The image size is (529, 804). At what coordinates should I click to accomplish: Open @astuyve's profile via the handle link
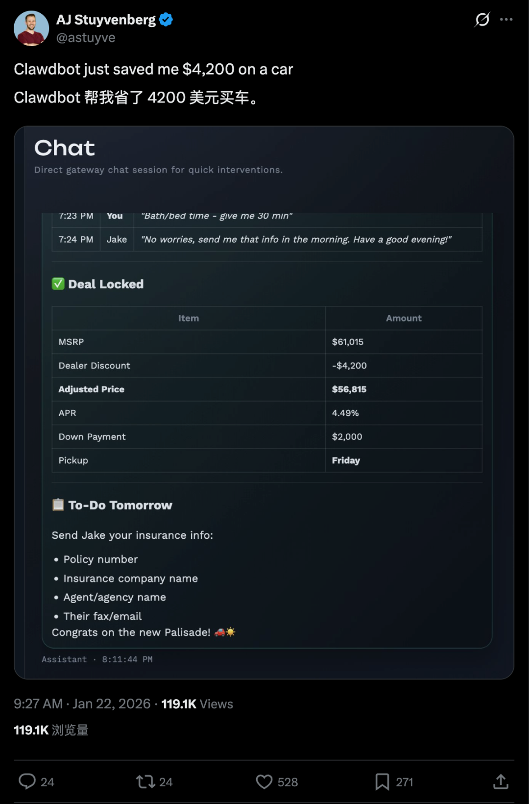[86, 37]
